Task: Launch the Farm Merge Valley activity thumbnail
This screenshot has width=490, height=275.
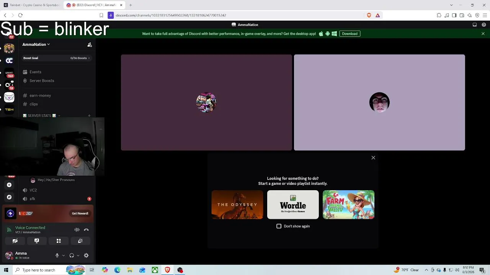Action: click(348, 205)
